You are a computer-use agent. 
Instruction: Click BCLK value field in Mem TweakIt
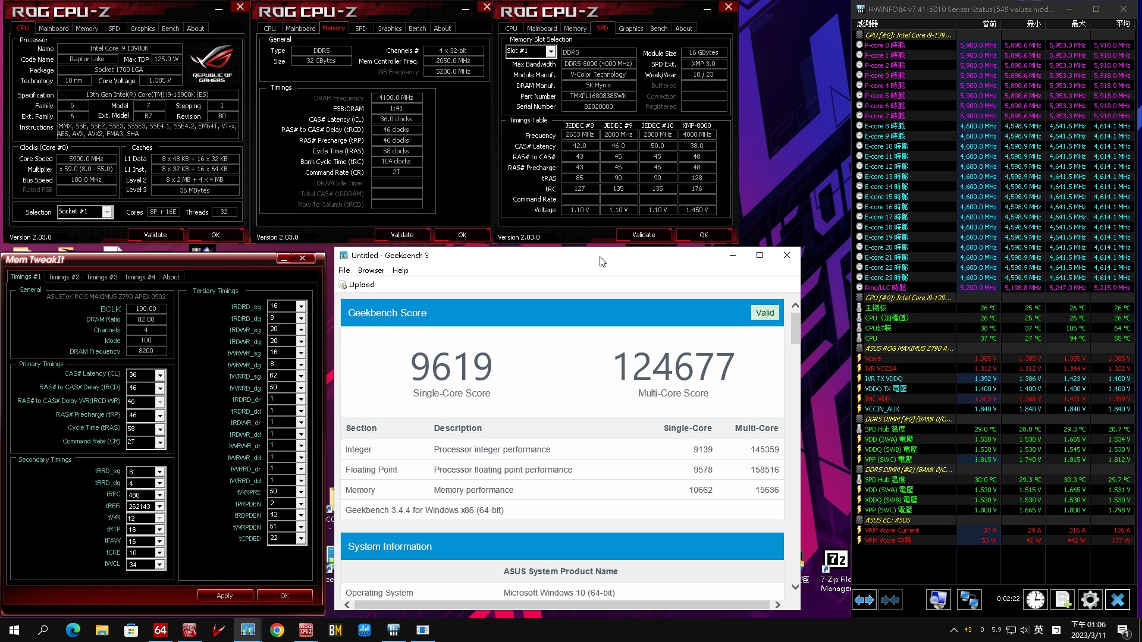(x=146, y=309)
